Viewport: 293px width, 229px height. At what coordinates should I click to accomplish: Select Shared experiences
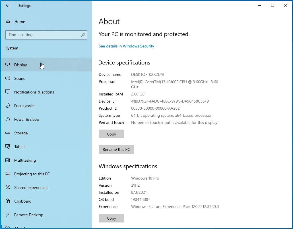46,188
